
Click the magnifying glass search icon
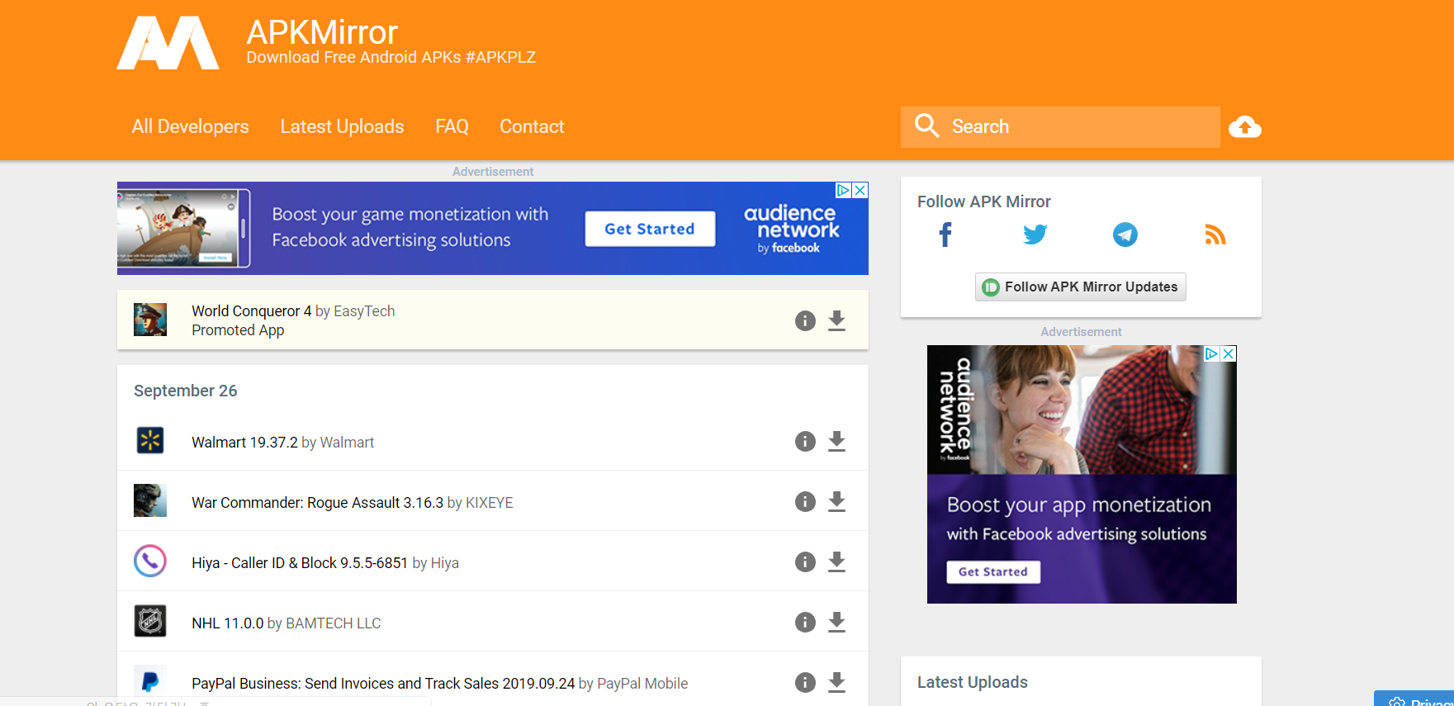[x=926, y=126]
